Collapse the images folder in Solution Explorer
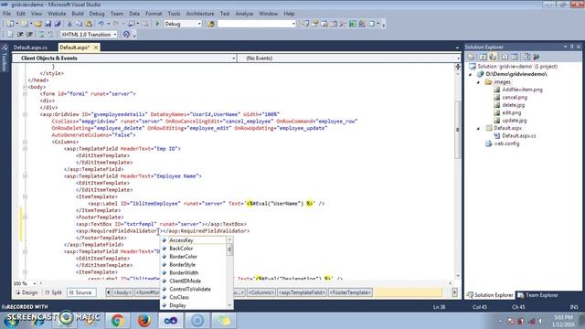The image size is (585, 329). pos(478,82)
